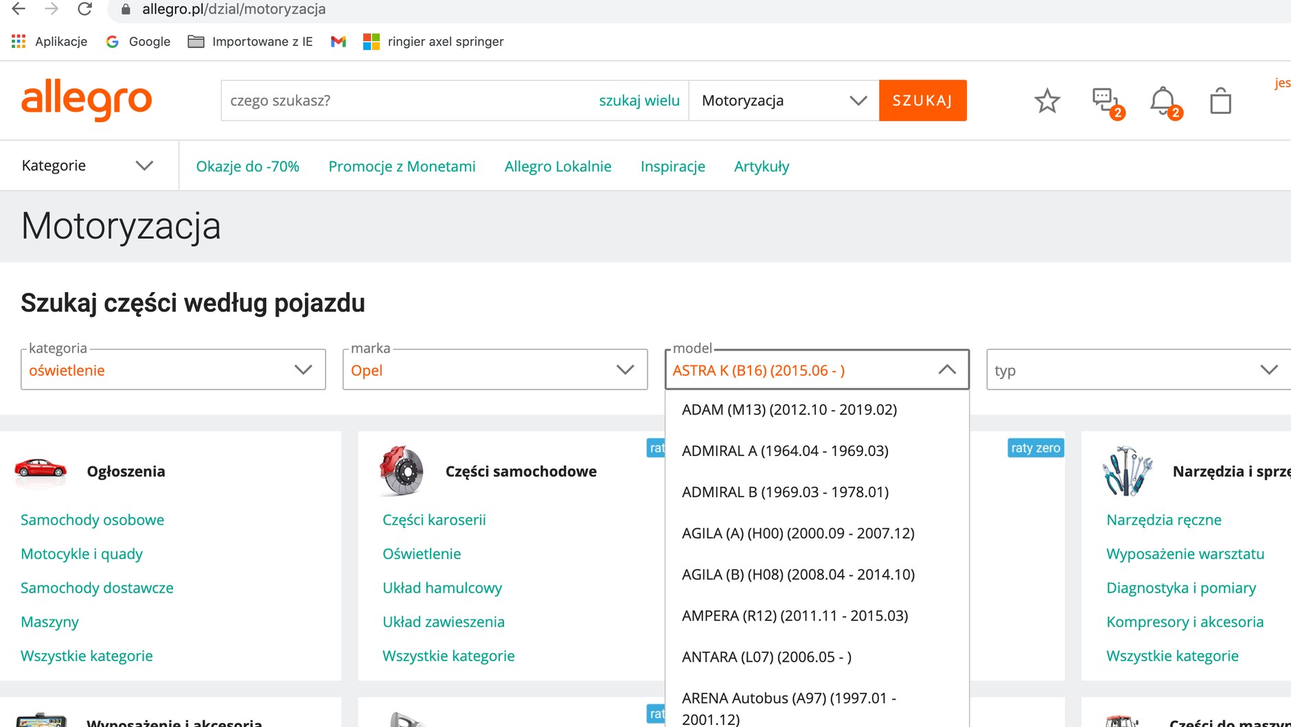This screenshot has height=727, width=1291.
Task: Click the padlock site security icon
Action: pyautogui.click(x=126, y=9)
